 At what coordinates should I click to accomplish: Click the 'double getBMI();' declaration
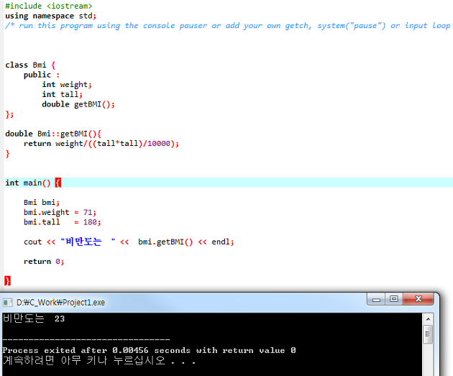(78, 104)
